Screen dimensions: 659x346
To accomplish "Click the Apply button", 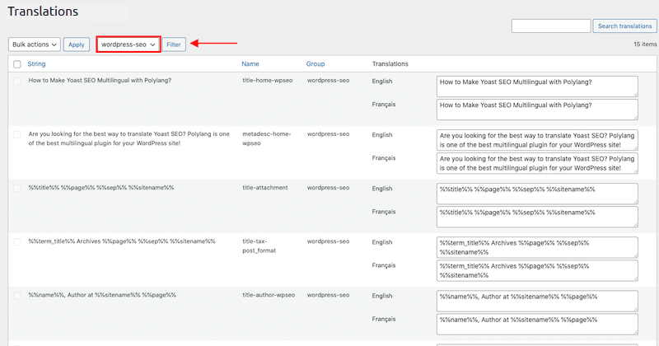I will (77, 44).
